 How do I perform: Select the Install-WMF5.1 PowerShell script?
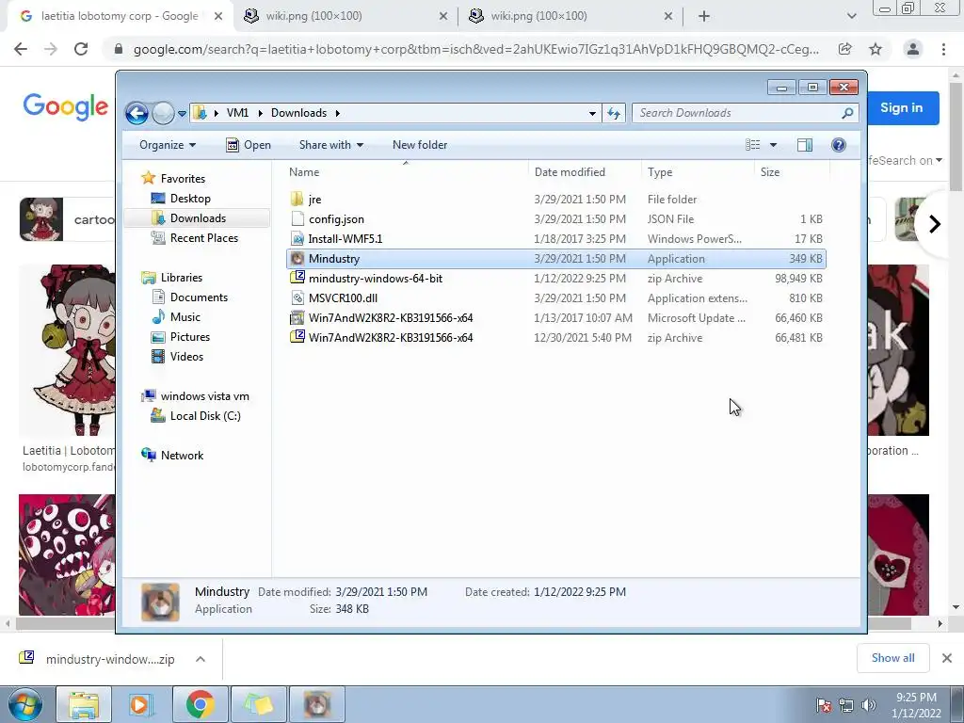[555, 238]
